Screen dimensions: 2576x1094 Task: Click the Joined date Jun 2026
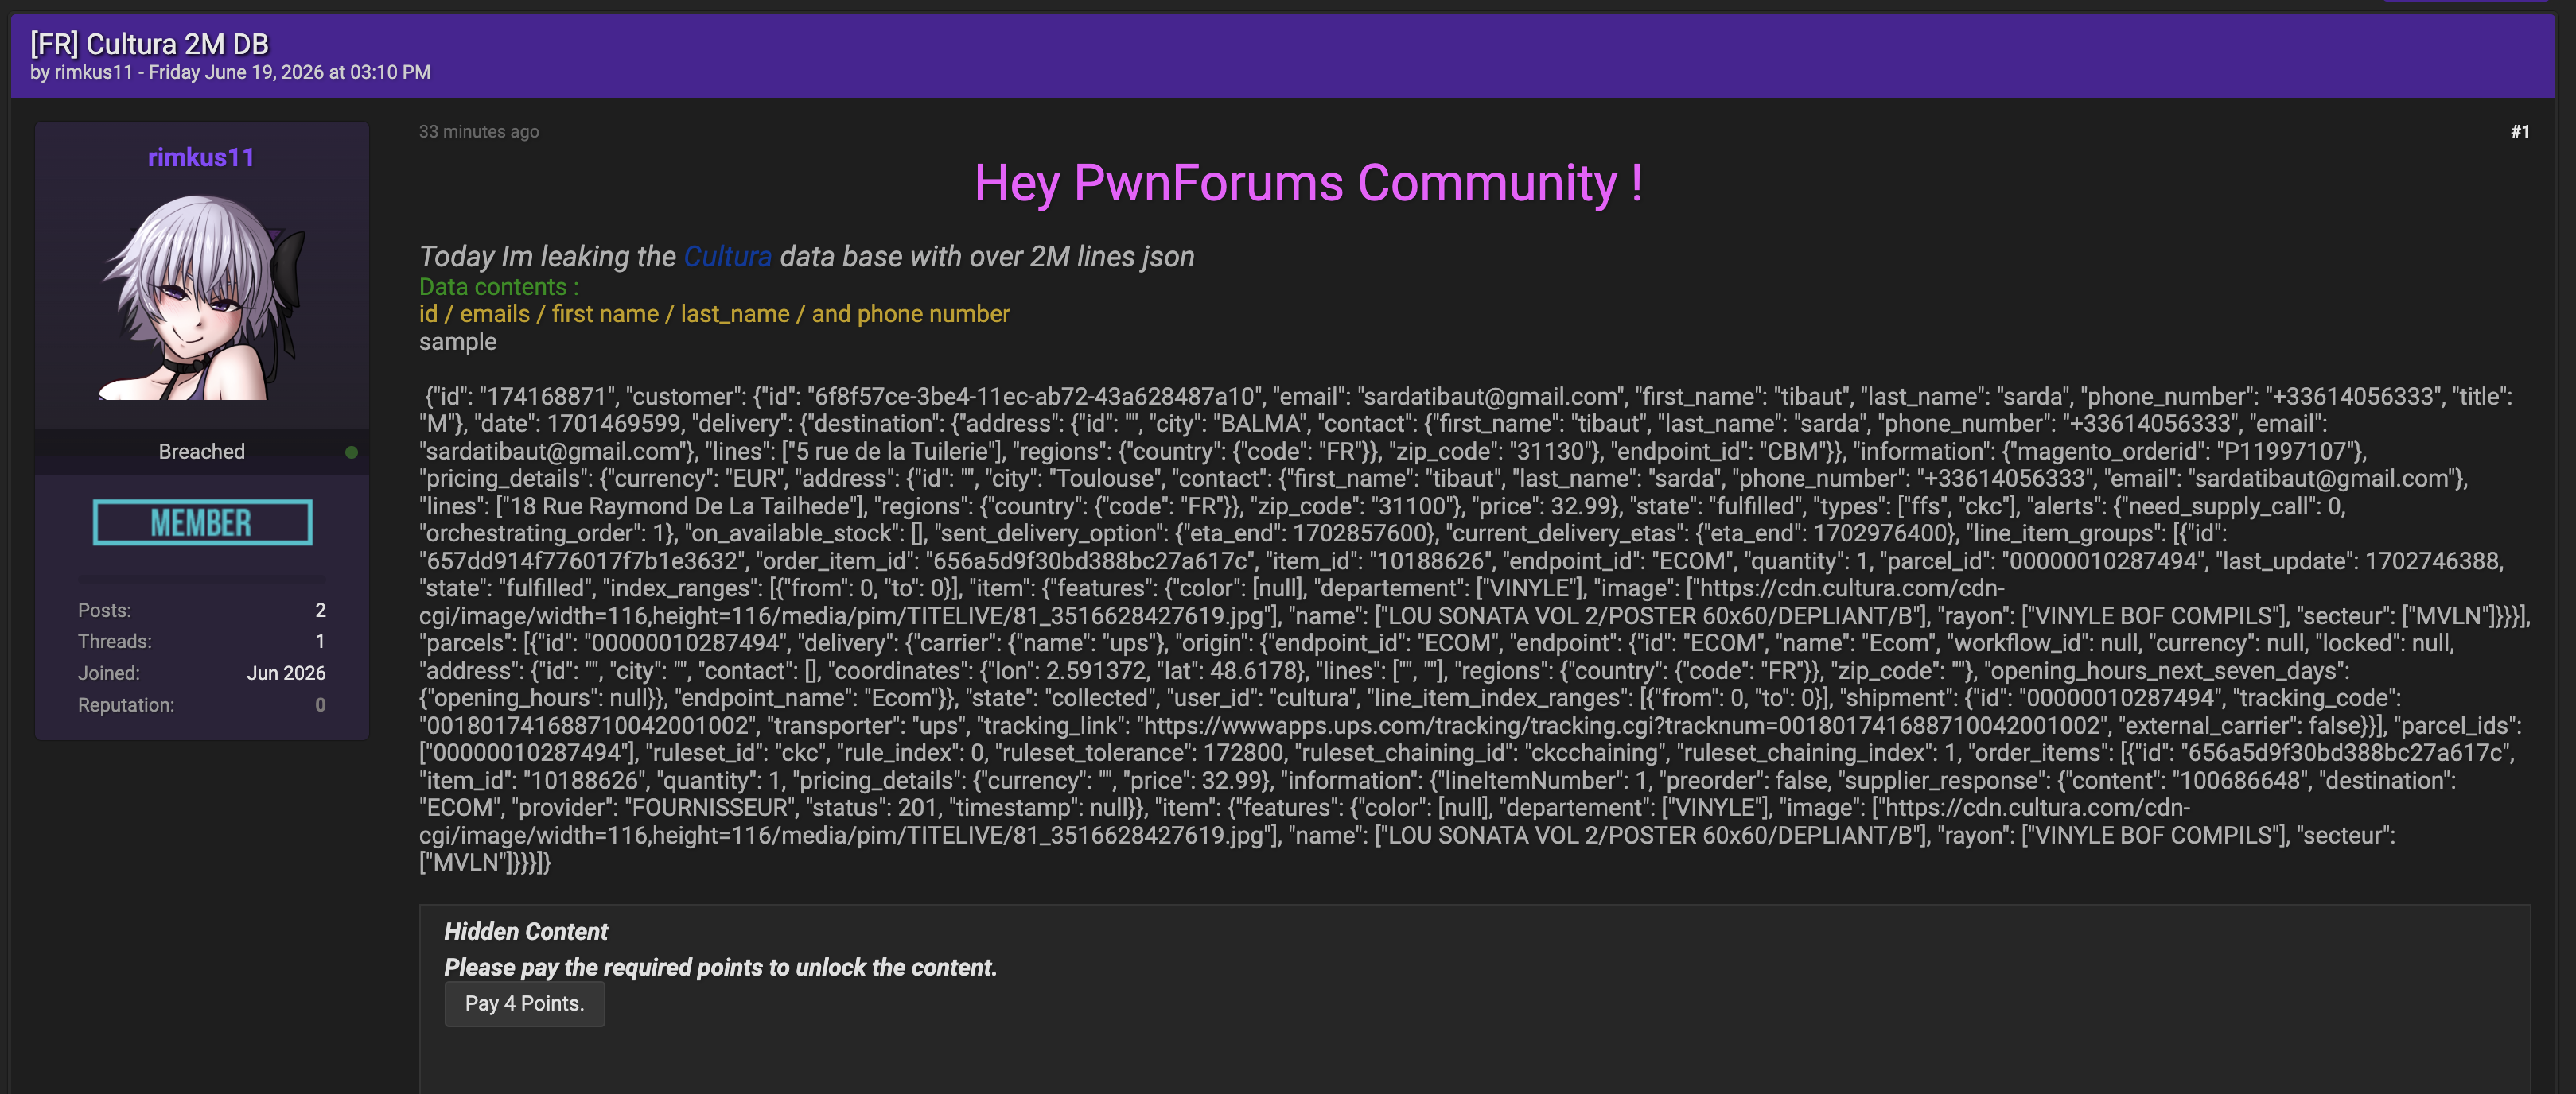(286, 673)
